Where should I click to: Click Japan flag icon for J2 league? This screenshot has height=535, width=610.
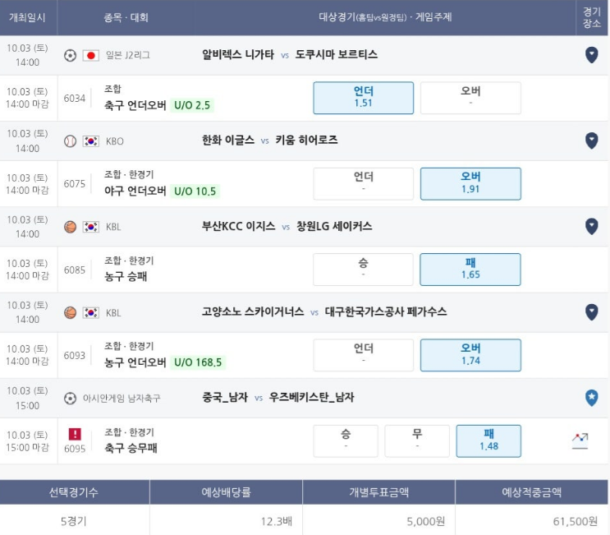point(90,55)
